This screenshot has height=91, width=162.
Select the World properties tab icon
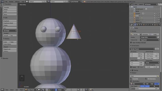point(142,25)
